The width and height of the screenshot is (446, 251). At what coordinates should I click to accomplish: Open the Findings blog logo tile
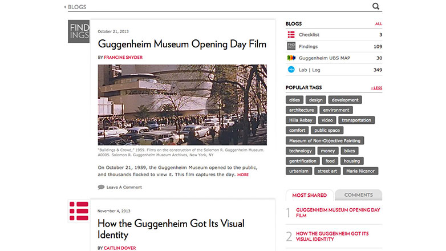coord(79,31)
